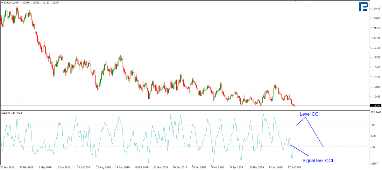Click the 26 Feb 2018 date label

[x=8, y=167]
